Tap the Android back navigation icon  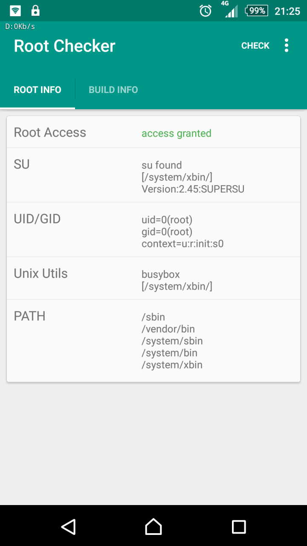pos(68,527)
